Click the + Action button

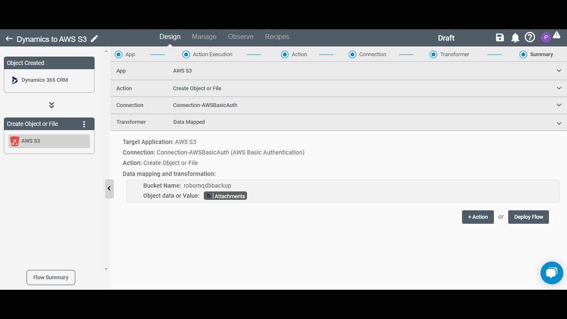point(478,217)
